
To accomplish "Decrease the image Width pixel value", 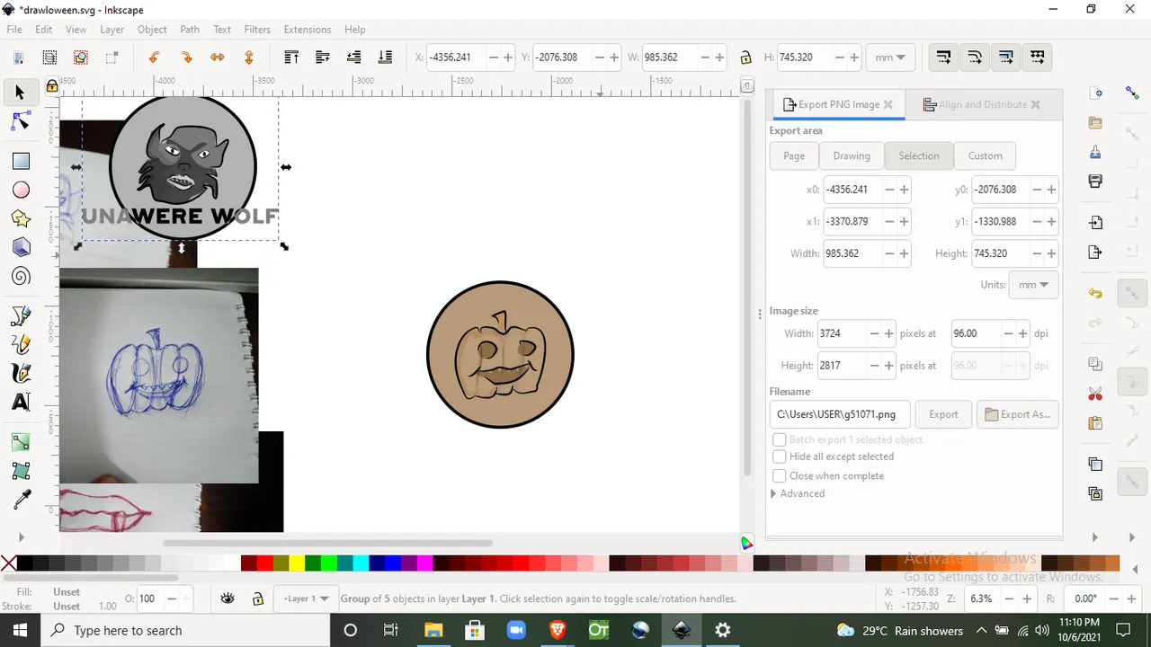I will (874, 333).
